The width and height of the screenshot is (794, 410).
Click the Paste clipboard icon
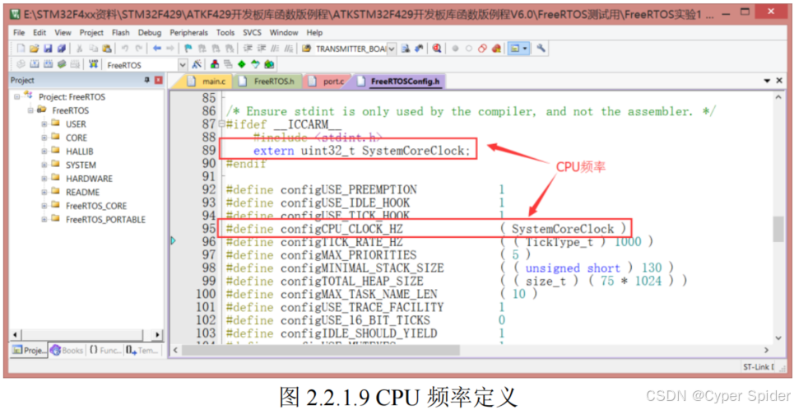click(x=107, y=48)
